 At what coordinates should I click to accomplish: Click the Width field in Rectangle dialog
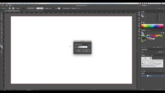[83, 44]
